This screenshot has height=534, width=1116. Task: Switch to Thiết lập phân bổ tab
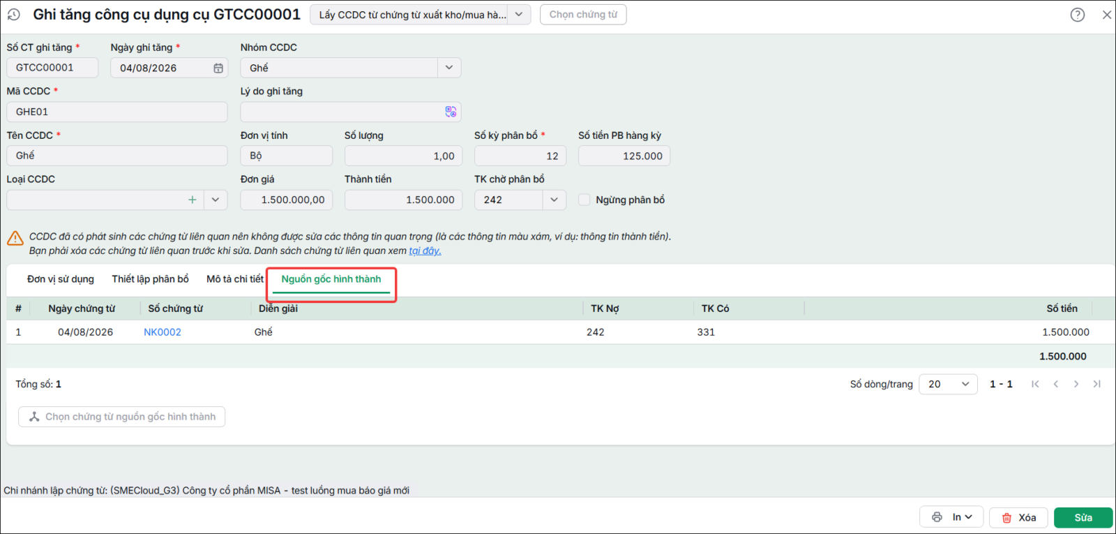coord(150,279)
